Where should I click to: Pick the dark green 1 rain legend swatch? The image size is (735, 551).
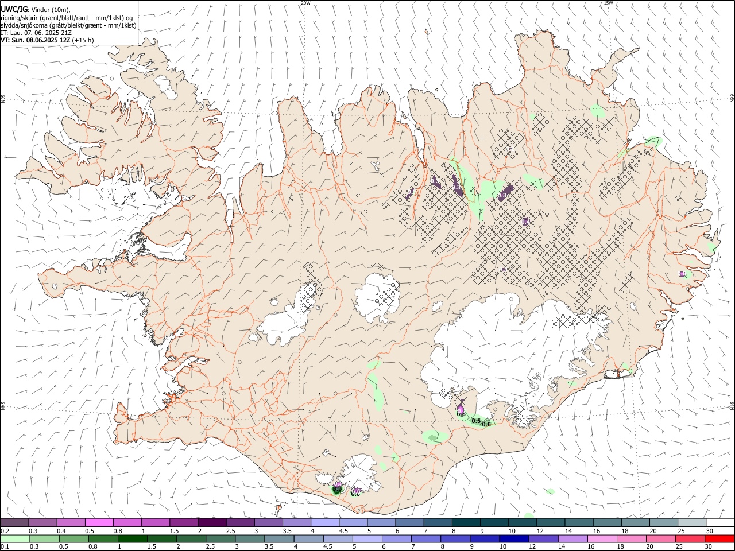[x=132, y=539]
